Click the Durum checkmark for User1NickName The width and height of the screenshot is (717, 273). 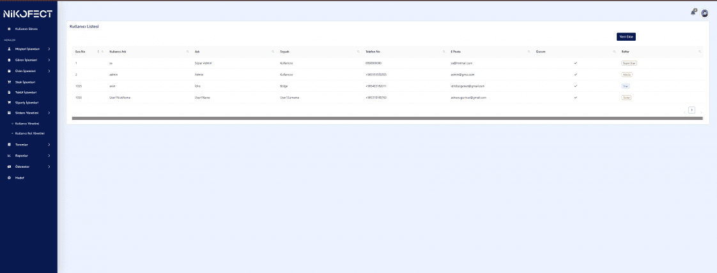tap(575, 97)
